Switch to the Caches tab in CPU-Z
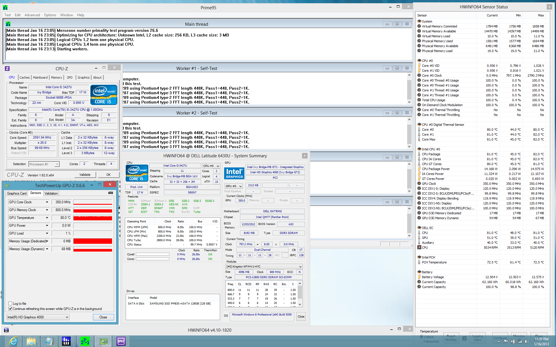 [x=25, y=77]
